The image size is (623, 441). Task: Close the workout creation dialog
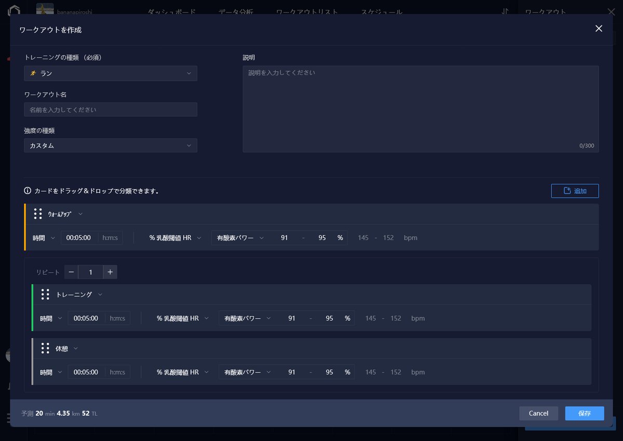point(599,29)
